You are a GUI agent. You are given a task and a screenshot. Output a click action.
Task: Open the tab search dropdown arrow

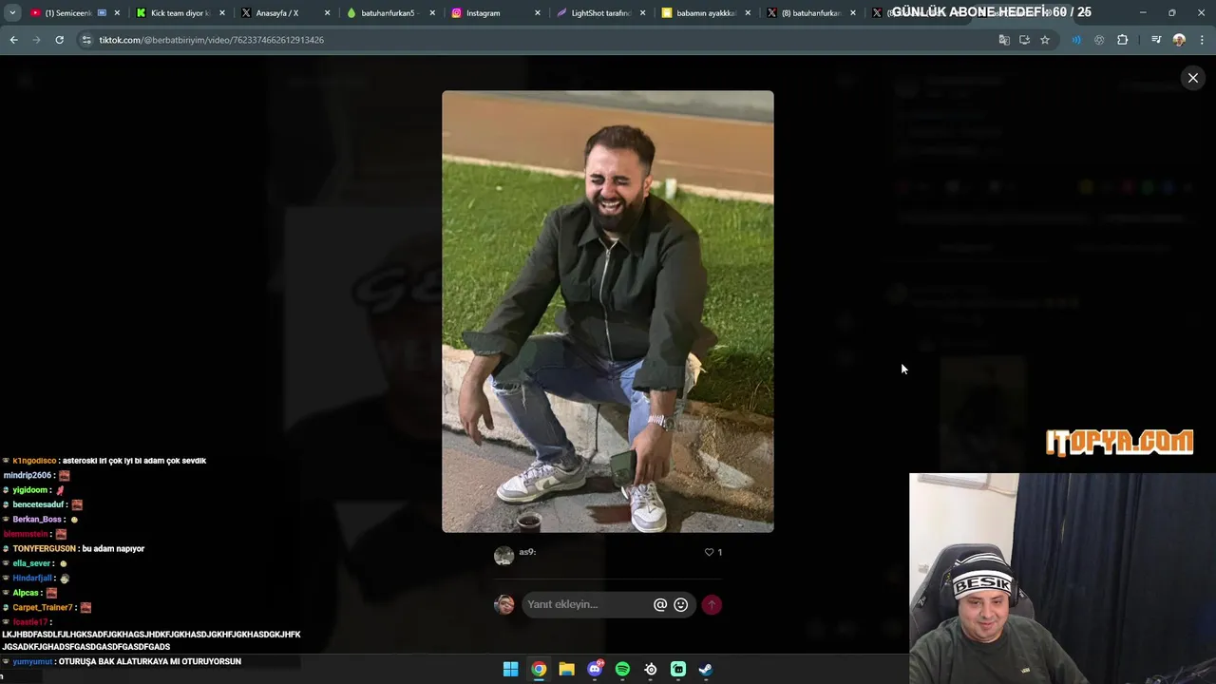(x=12, y=13)
